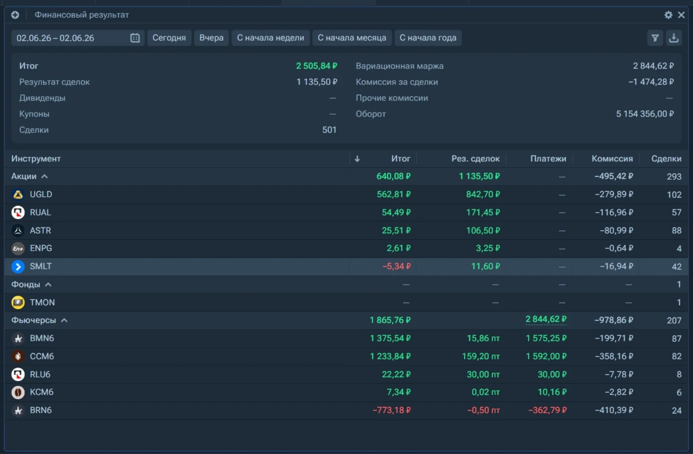Sort by Платежи column header

click(548, 159)
